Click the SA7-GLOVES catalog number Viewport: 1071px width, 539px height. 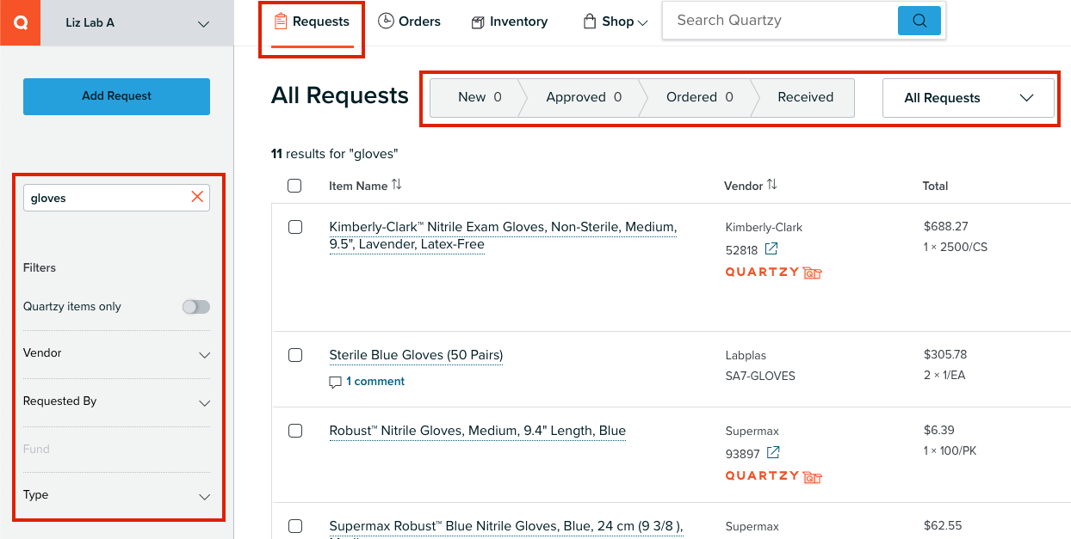760,376
